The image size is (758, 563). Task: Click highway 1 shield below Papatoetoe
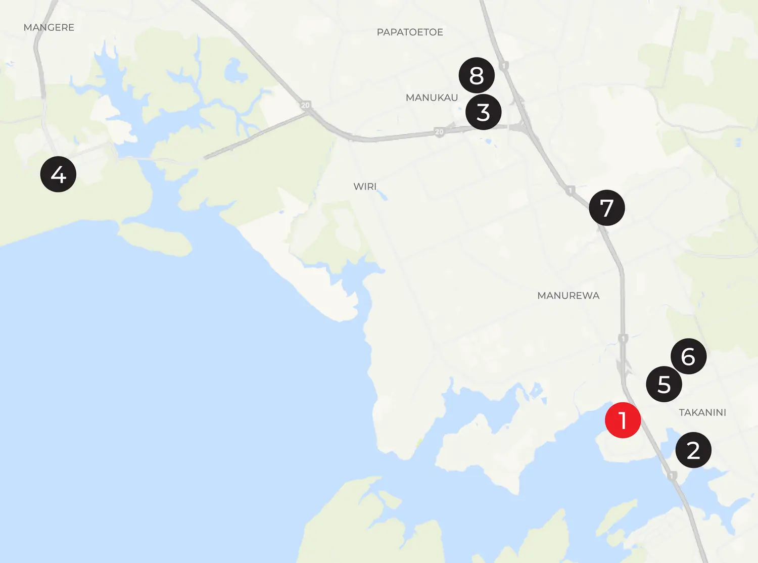[503, 66]
